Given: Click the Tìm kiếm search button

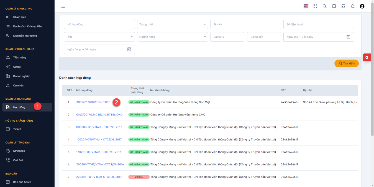Looking at the screenshot, I should coord(347,63).
